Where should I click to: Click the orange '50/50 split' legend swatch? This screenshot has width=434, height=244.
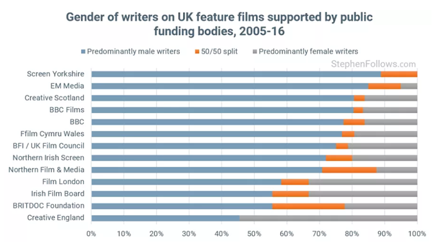click(x=197, y=52)
